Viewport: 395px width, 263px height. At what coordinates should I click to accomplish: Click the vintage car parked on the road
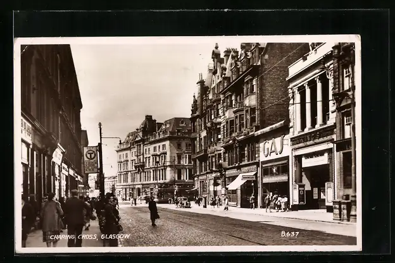point(183,202)
